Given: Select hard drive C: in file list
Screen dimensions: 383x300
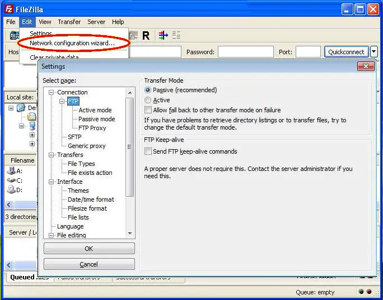Looking at the screenshot, I should pyautogui.click(x=11, y=180).
